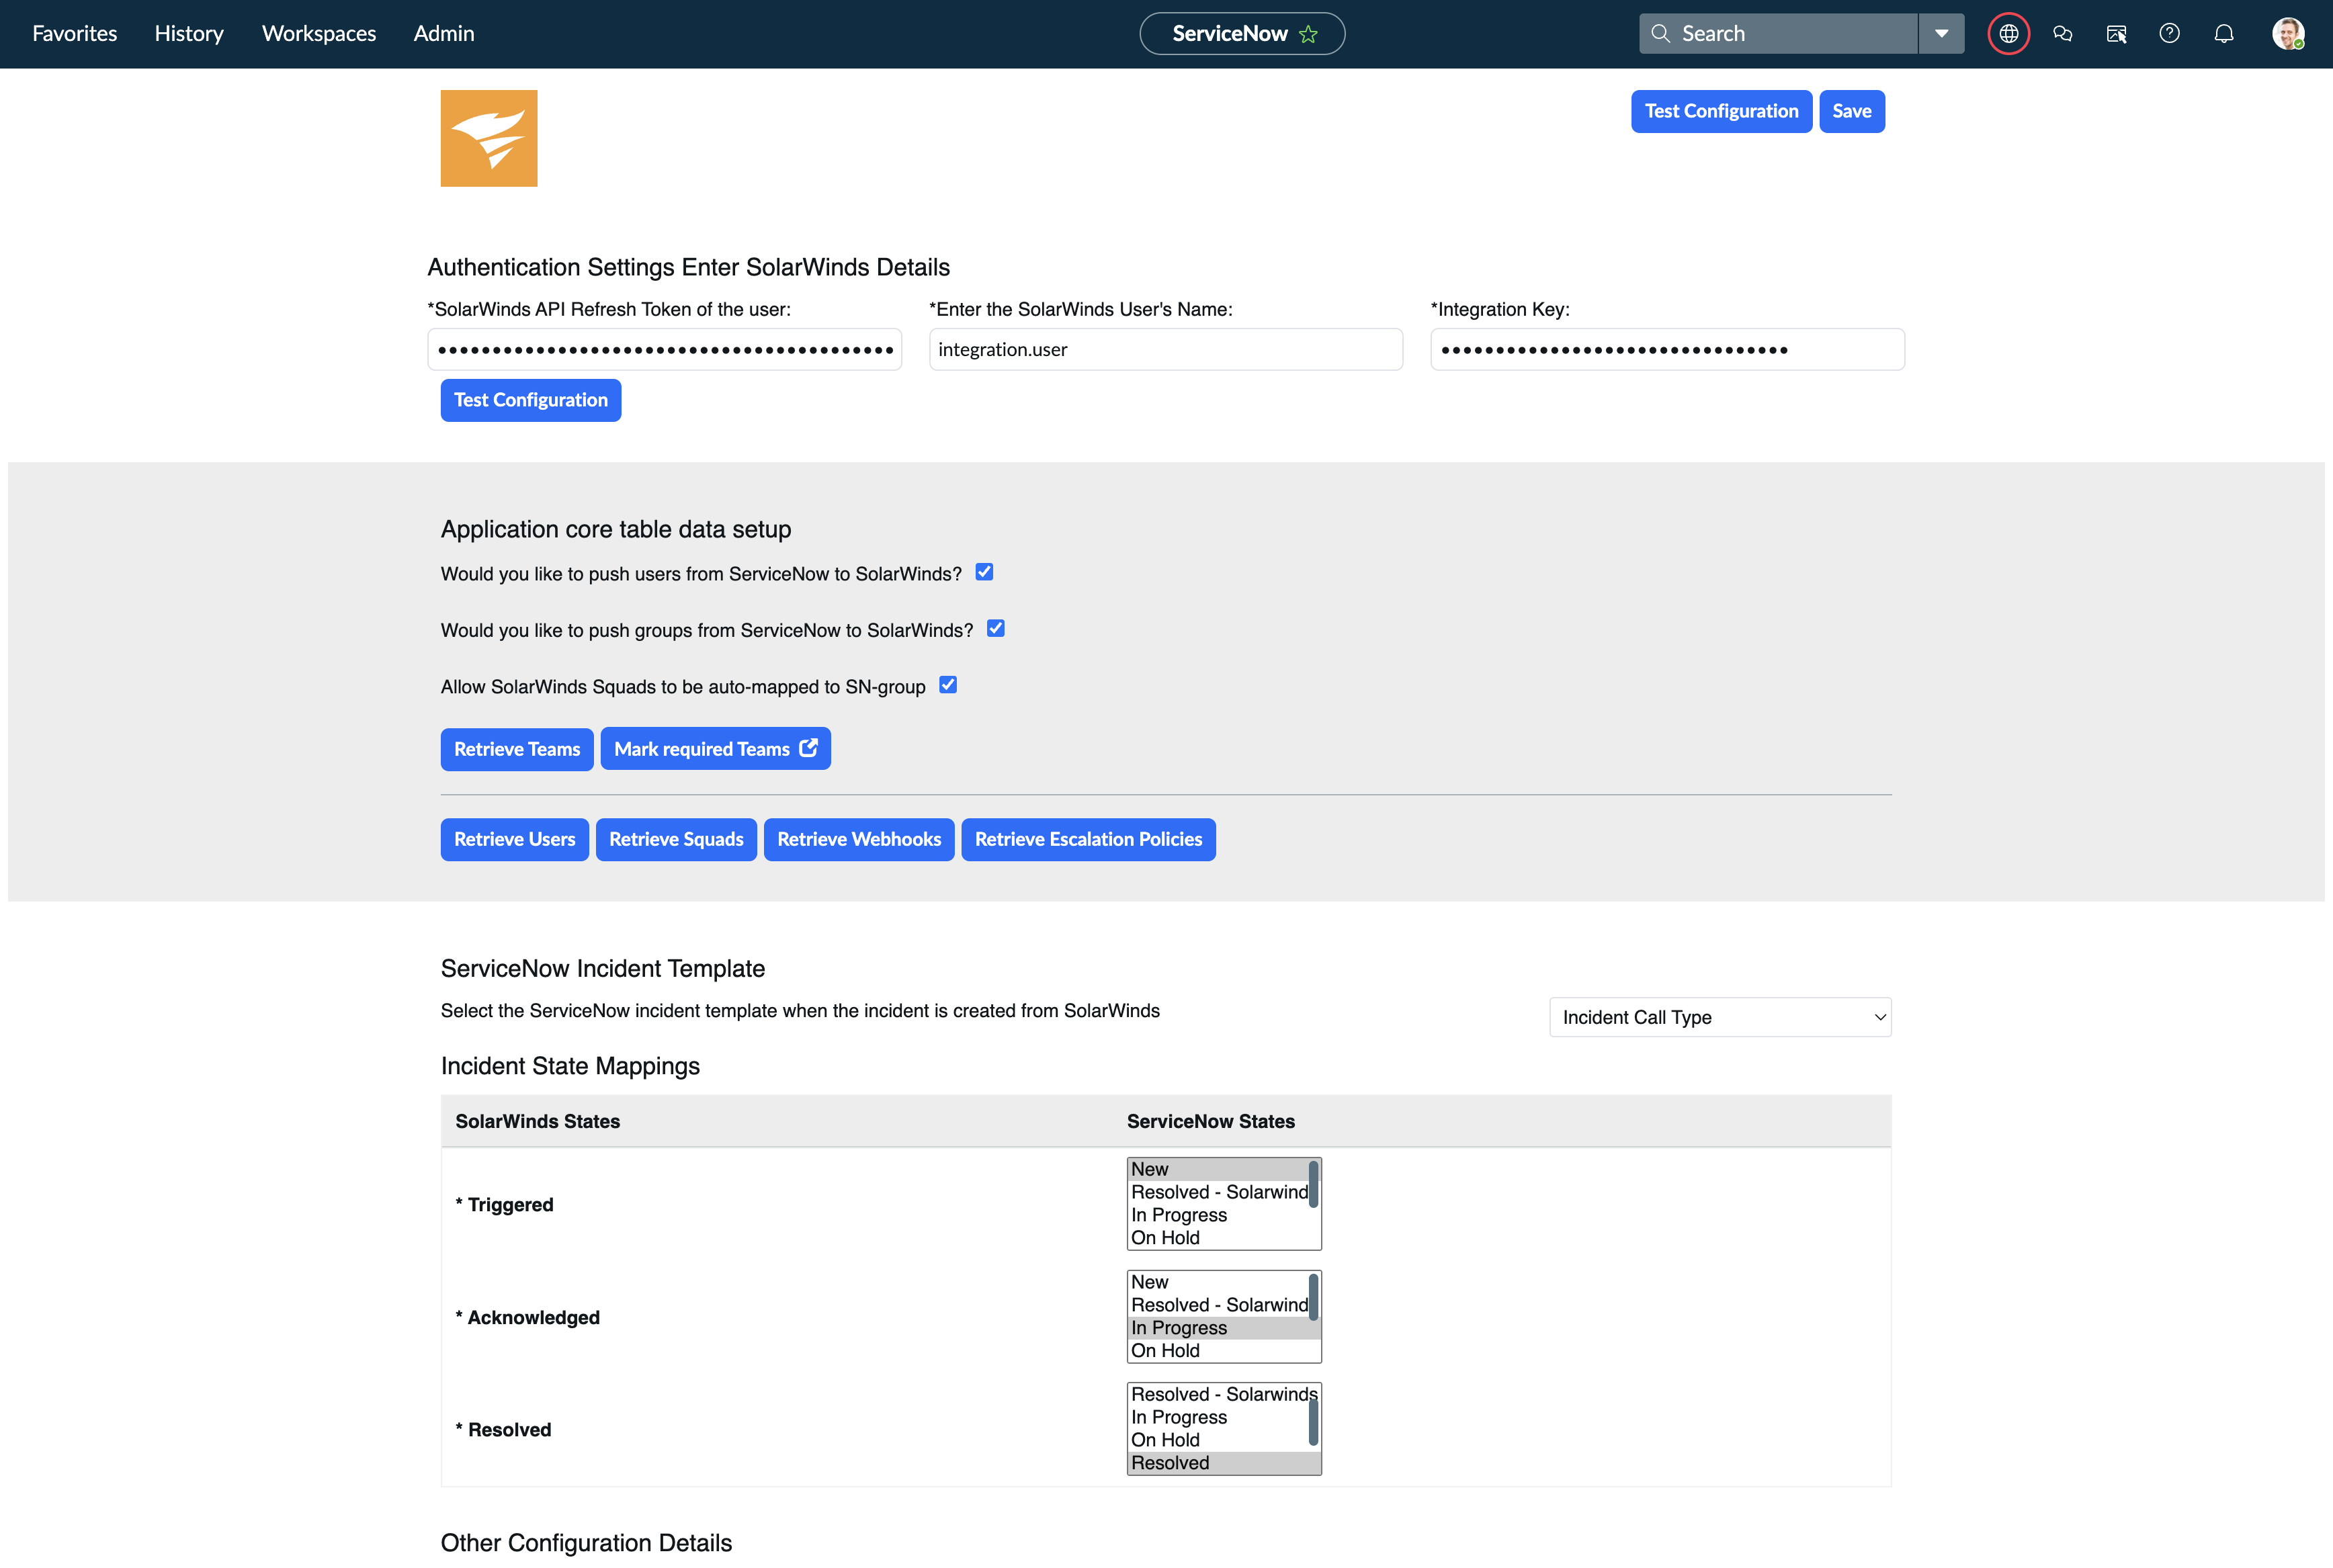This screenshot has width=2333, height=1568.
Task: Open the History menu
Action: click(189, 34)
